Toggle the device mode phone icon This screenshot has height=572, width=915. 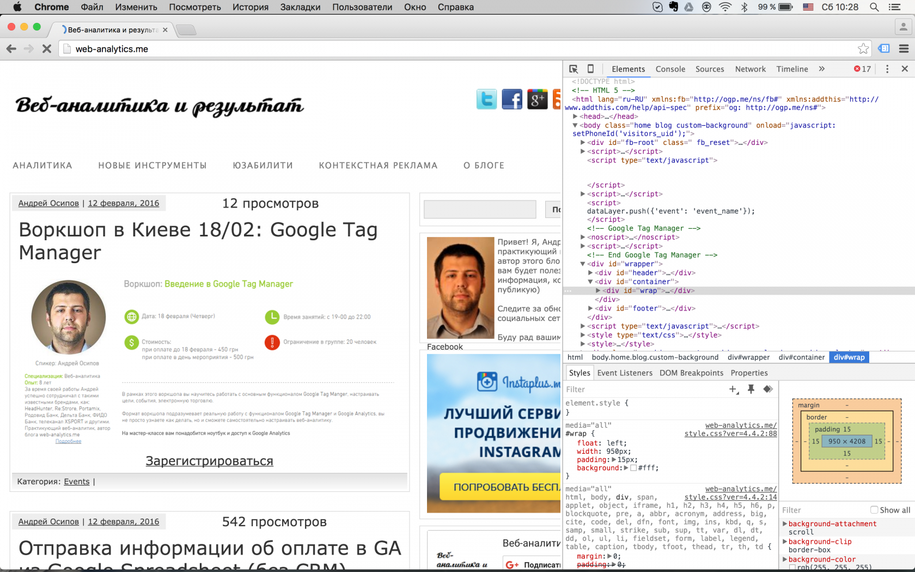(x=590, y=69)
